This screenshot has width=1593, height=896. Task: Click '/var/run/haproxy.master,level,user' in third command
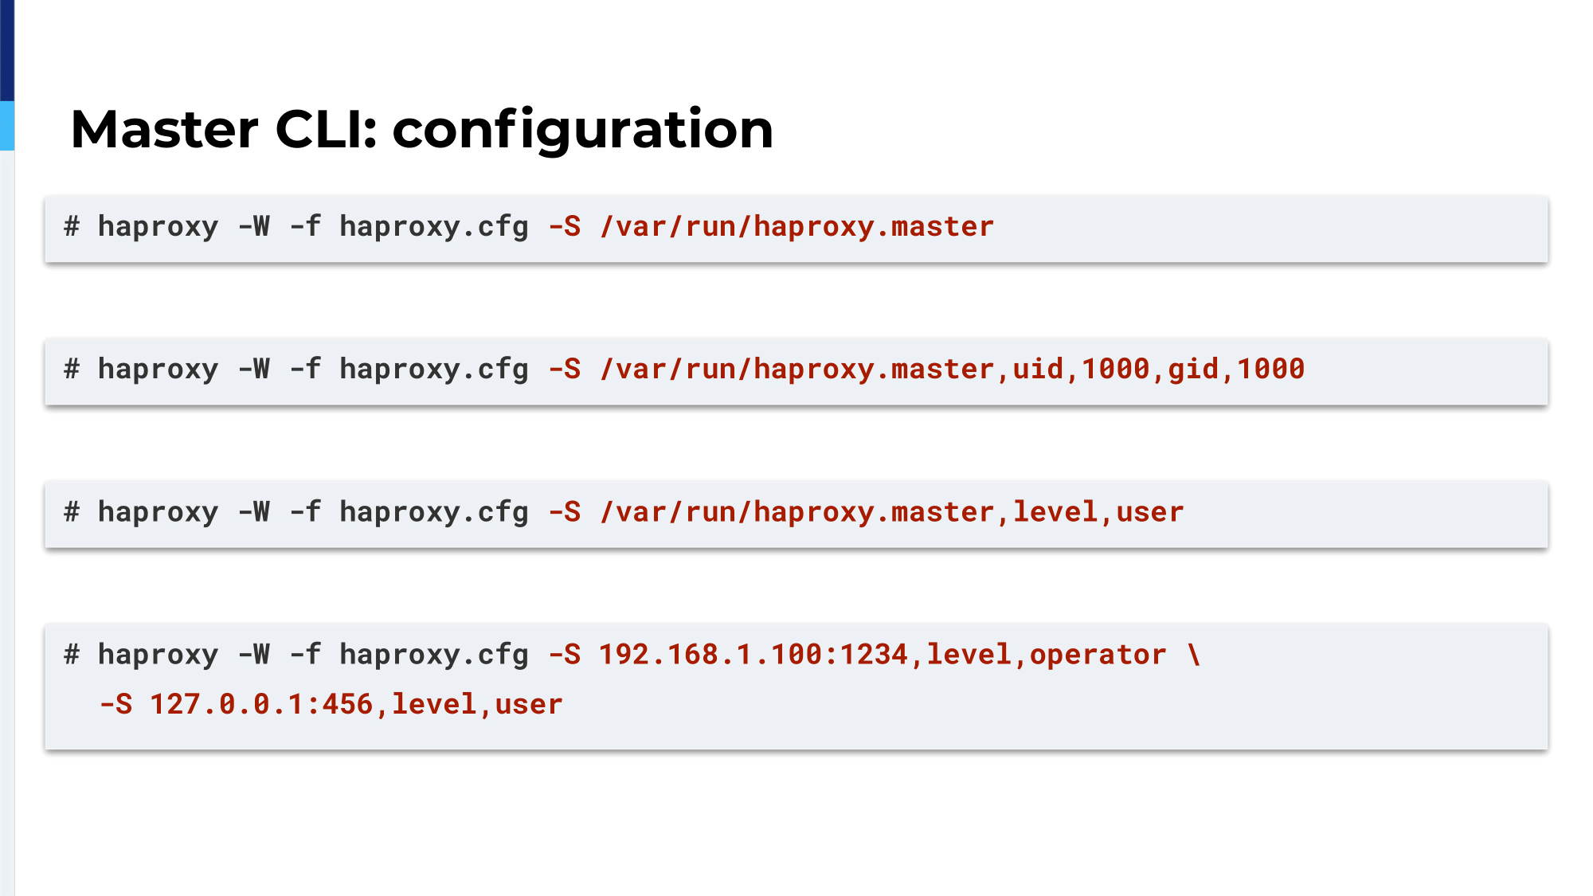891,512
